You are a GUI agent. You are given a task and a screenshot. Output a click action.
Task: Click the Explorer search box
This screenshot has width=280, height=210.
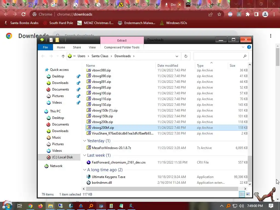221,56
